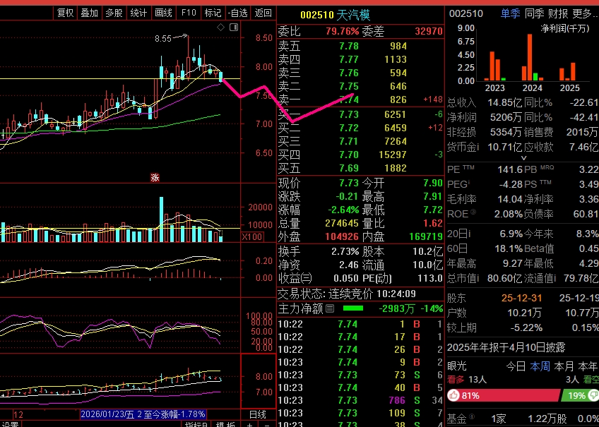Click the 买五 7.69 order row
Viewport: 599px width, 427px height.
(x=360, y=168)
